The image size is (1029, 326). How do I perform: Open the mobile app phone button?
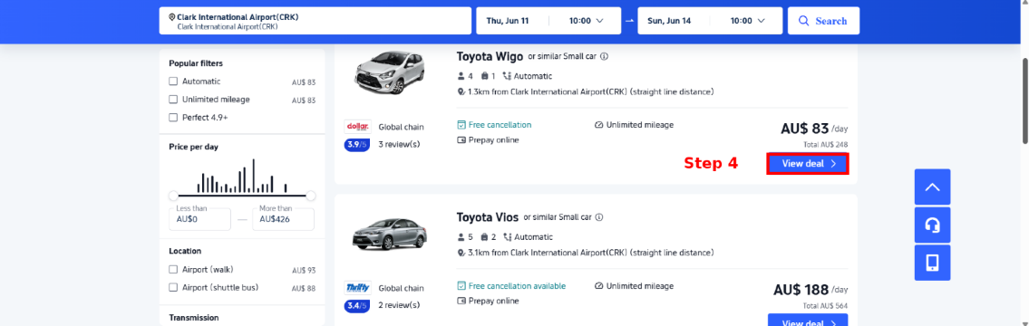point(932,263)
